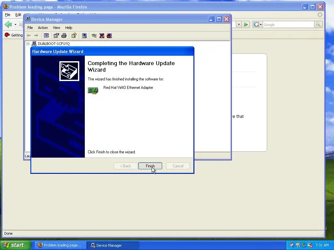This screenshot has width=334, height=250.
Task: Click Firefox green back arrow button
Action: pyautogui.click(x=8, y=24)
